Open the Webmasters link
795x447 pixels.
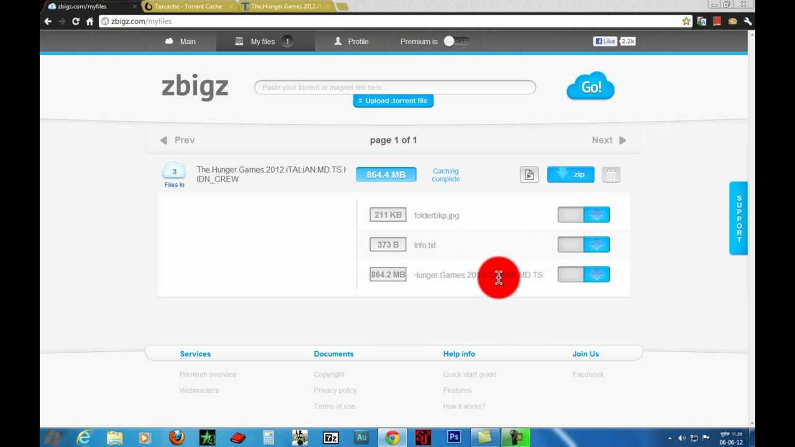point(199,391)
